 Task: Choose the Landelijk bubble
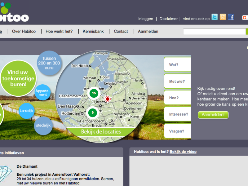(x=26, y=111)
